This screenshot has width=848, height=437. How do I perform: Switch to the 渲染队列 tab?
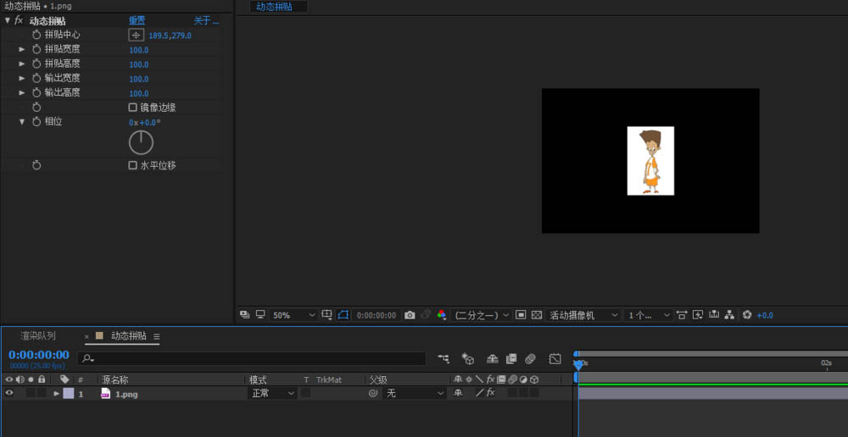point(38,336)
